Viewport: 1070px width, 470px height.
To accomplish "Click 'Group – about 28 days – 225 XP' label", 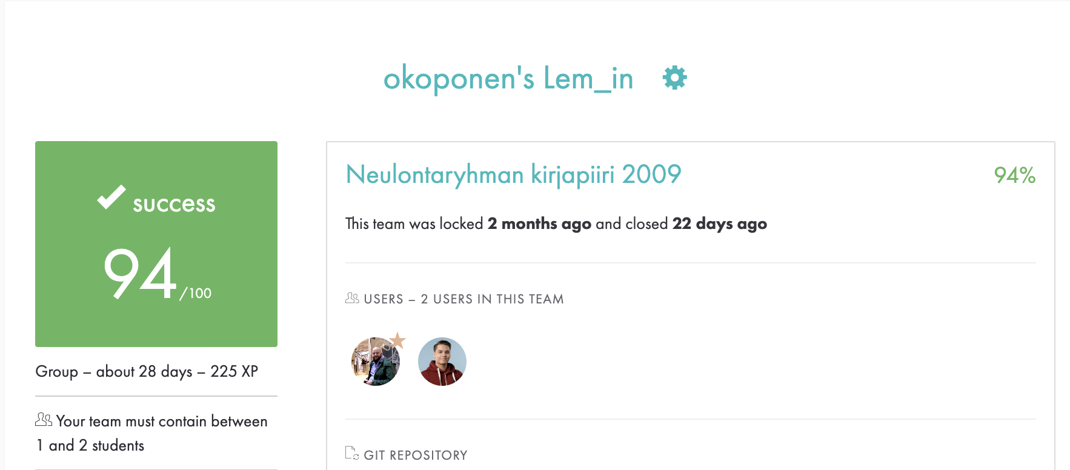I will [x=147, y=372].
